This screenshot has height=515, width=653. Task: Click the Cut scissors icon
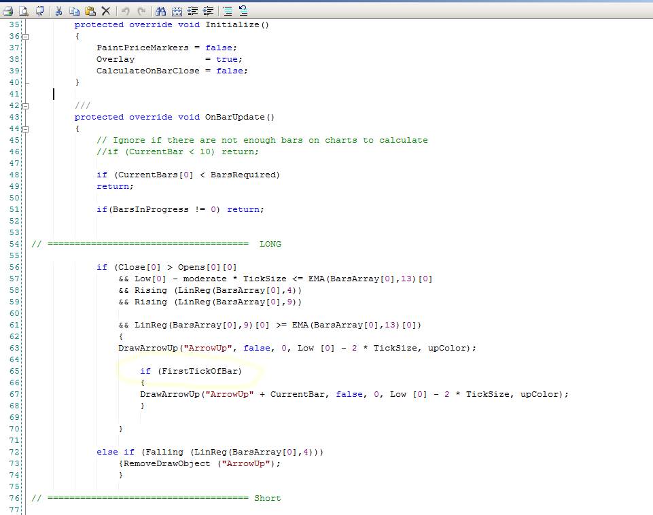[x=58, y=12]
